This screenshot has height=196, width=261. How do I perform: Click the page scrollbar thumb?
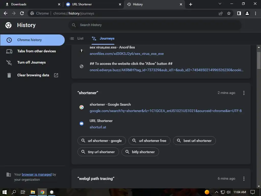pos(259,60)
